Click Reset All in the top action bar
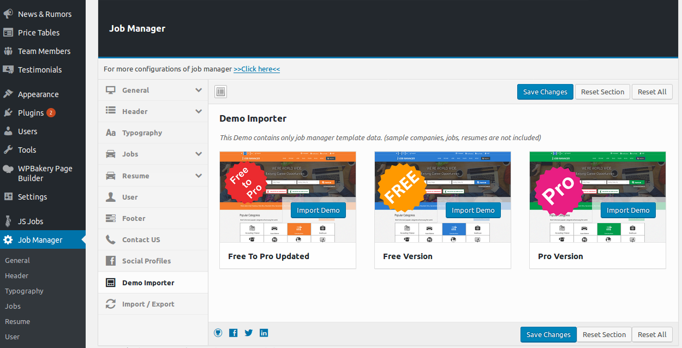 652,92
